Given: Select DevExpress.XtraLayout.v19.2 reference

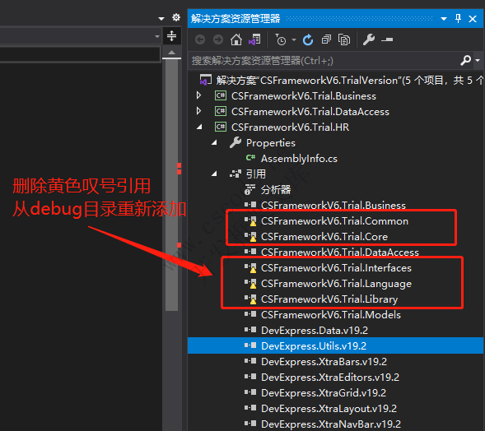Looking at the screenshot, I should point(329,409).
